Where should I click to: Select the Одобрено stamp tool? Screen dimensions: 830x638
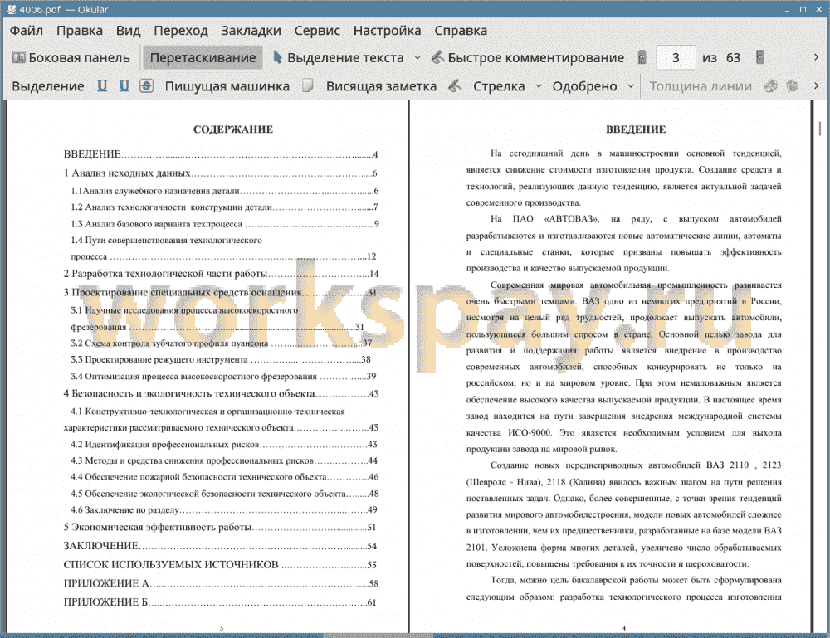[x=584, y=86]
